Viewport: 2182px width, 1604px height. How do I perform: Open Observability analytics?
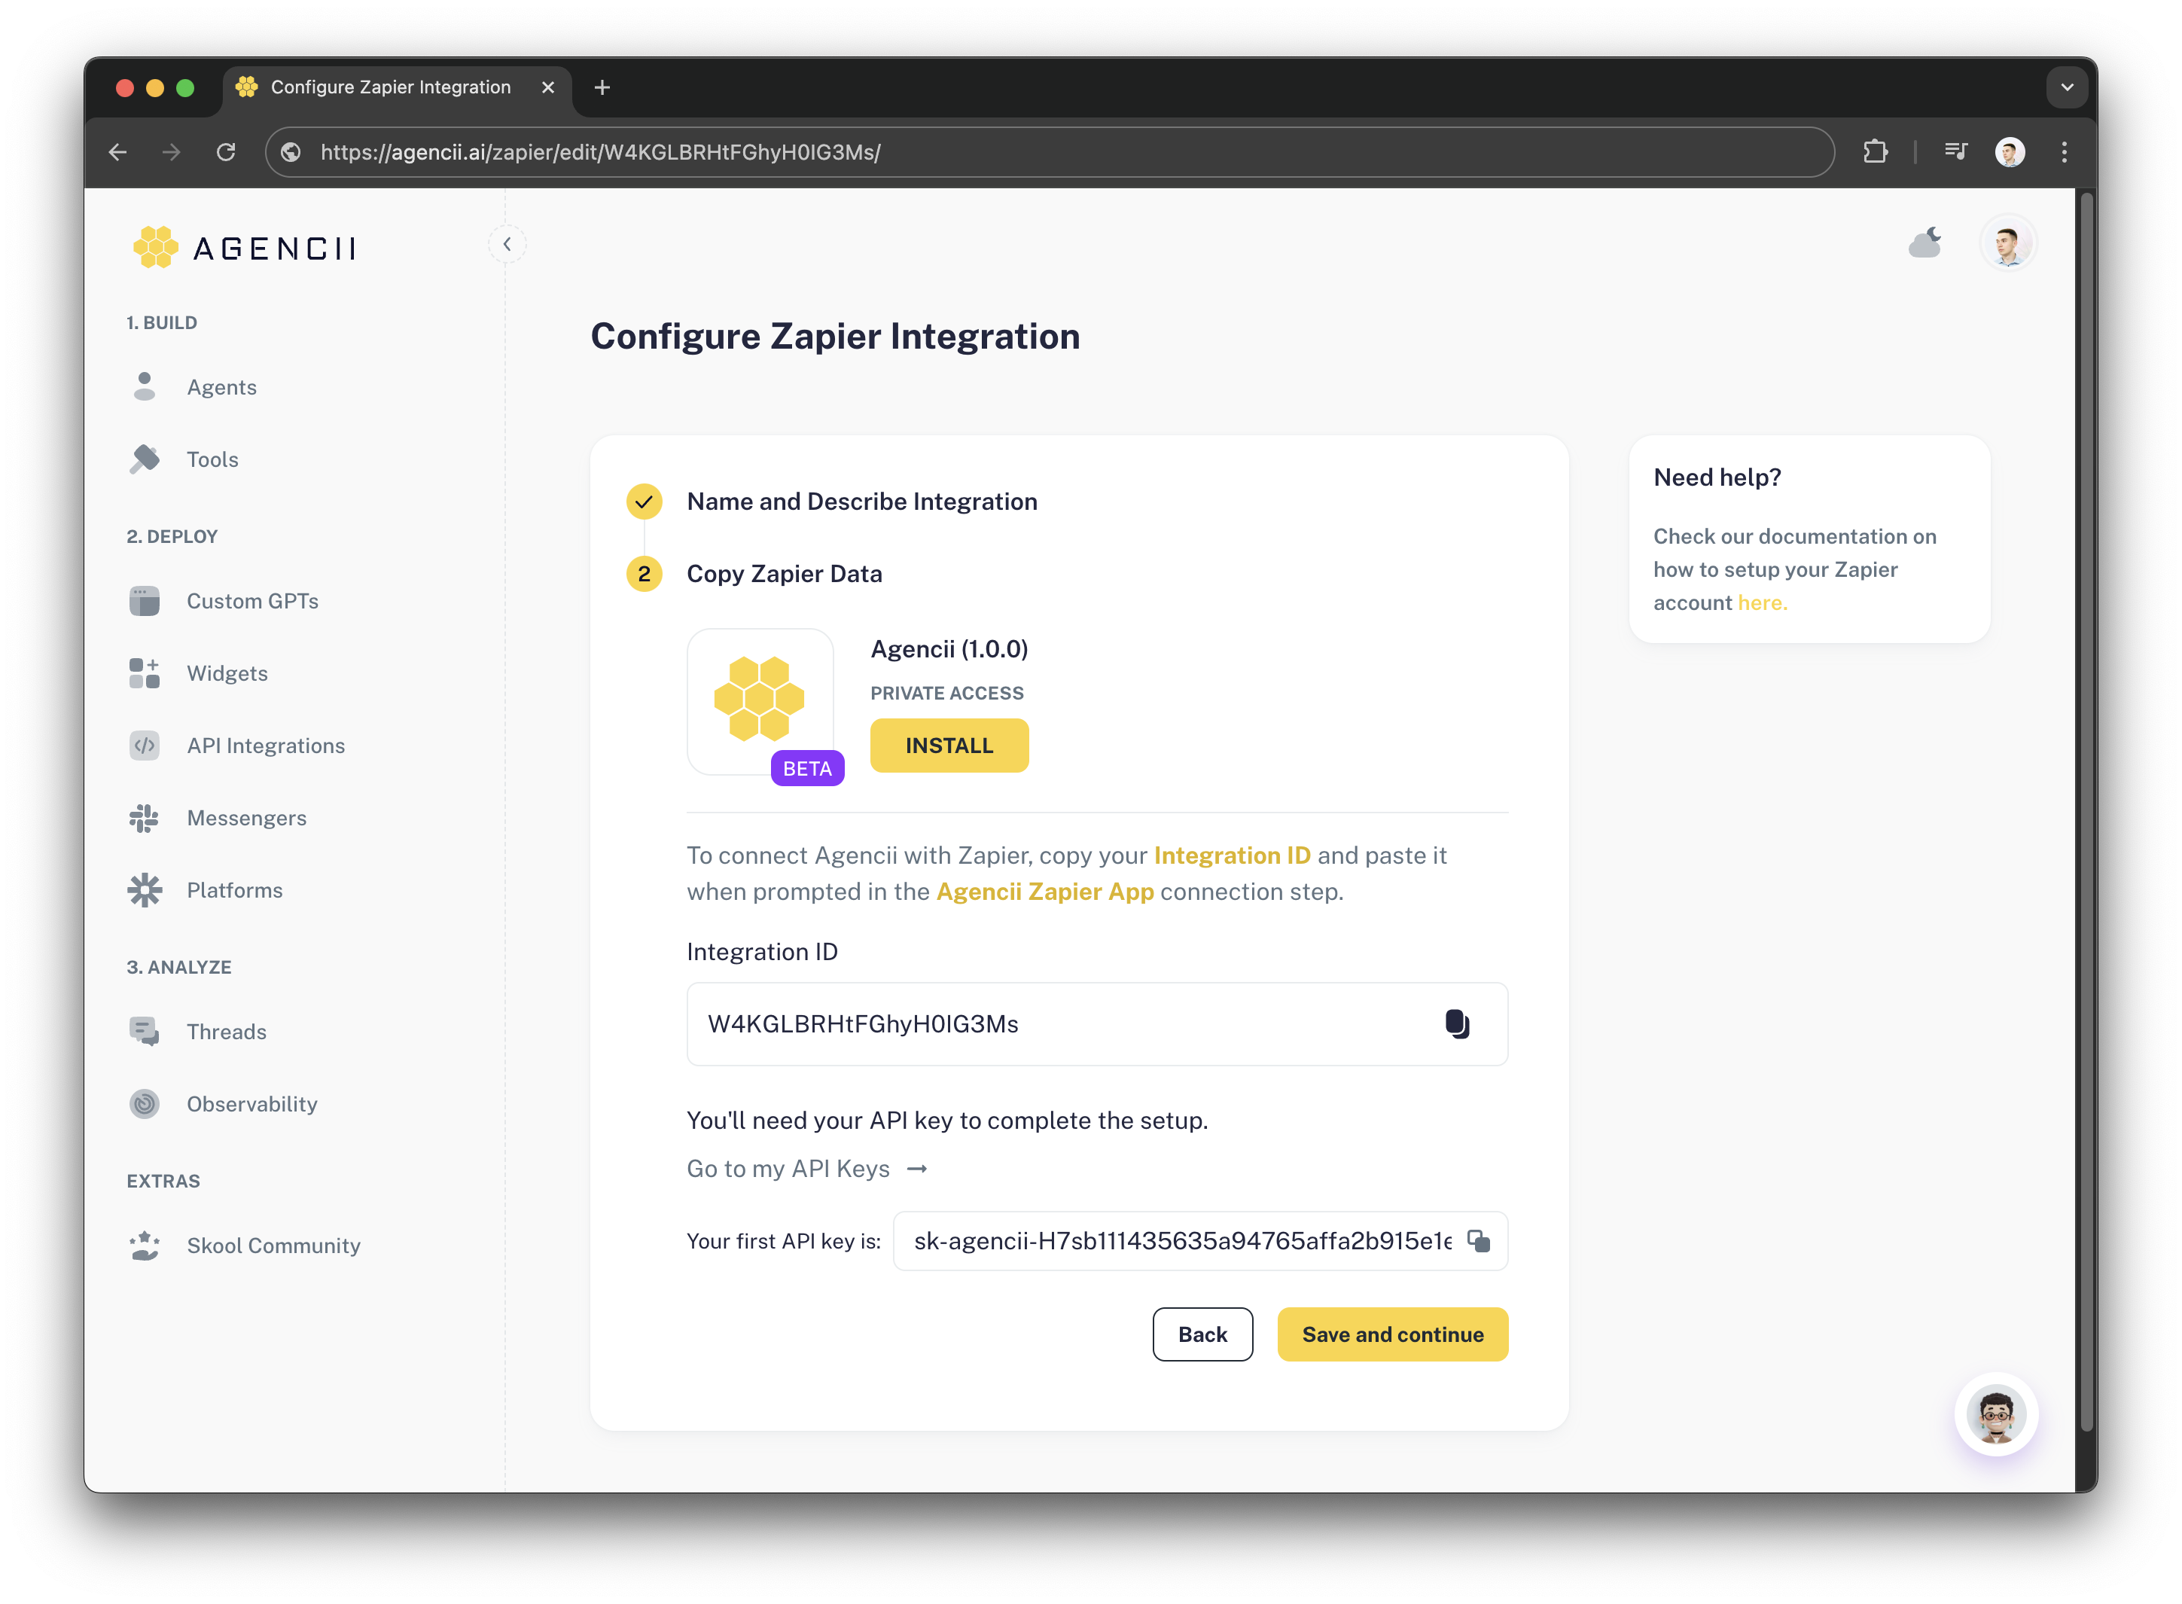coord(251,1104)
